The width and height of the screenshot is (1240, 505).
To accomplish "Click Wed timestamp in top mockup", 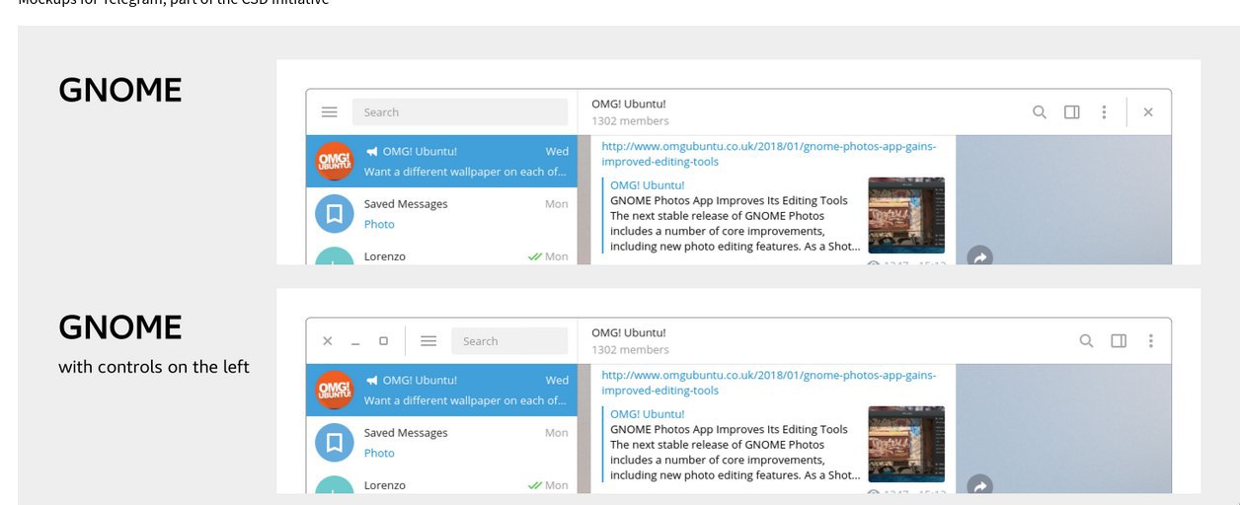I will pos(557,152).
